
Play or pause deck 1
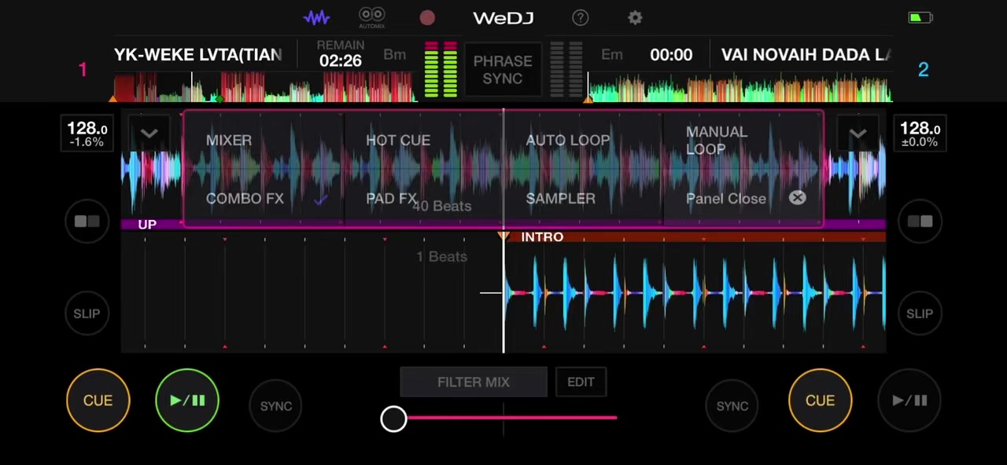pos(187,401)
